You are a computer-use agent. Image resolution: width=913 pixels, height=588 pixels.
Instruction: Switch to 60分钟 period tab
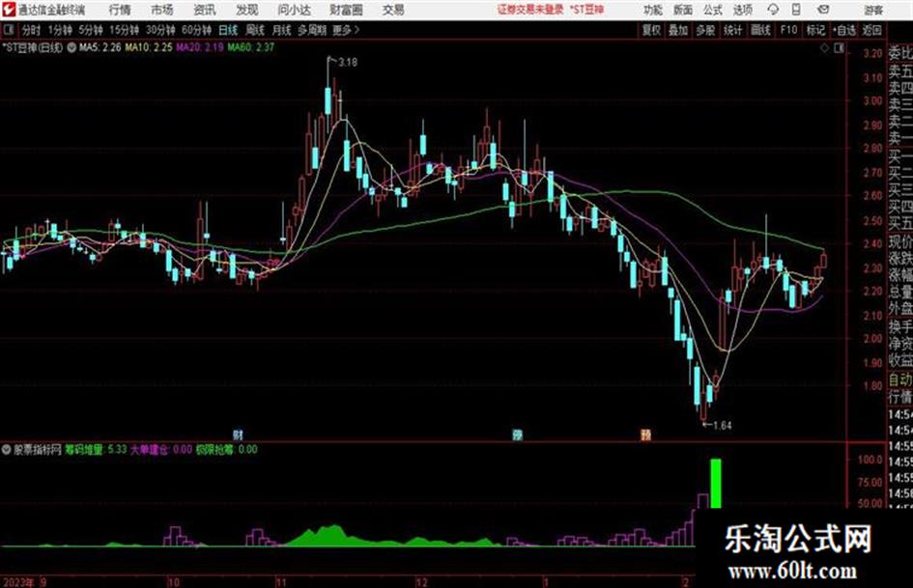click(x=197, y=30)
